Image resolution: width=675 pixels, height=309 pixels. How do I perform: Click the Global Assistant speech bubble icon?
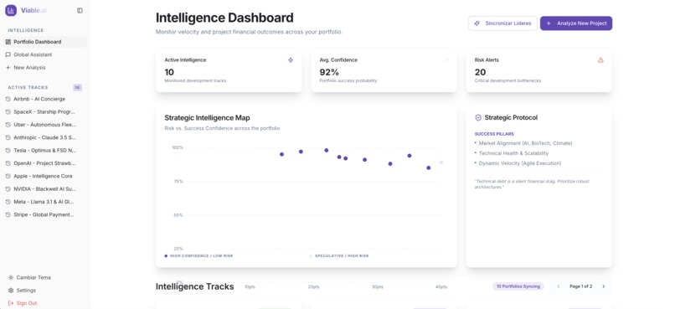tap(8, 54)
